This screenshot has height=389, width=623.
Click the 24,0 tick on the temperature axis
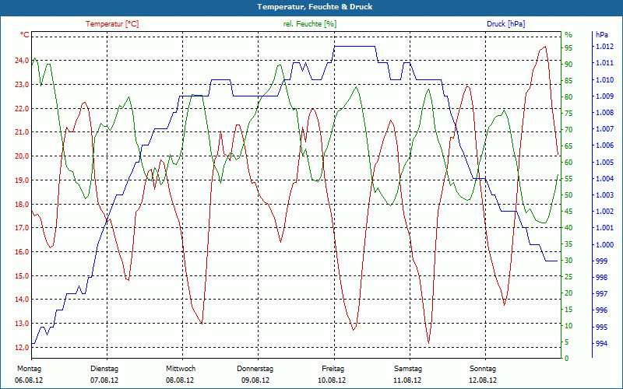click(22, 61)
